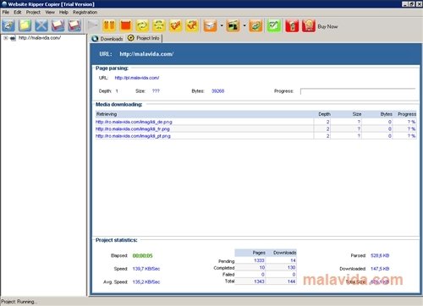
Task: Switch to the Project Info tab
Action: coord(144,38)
